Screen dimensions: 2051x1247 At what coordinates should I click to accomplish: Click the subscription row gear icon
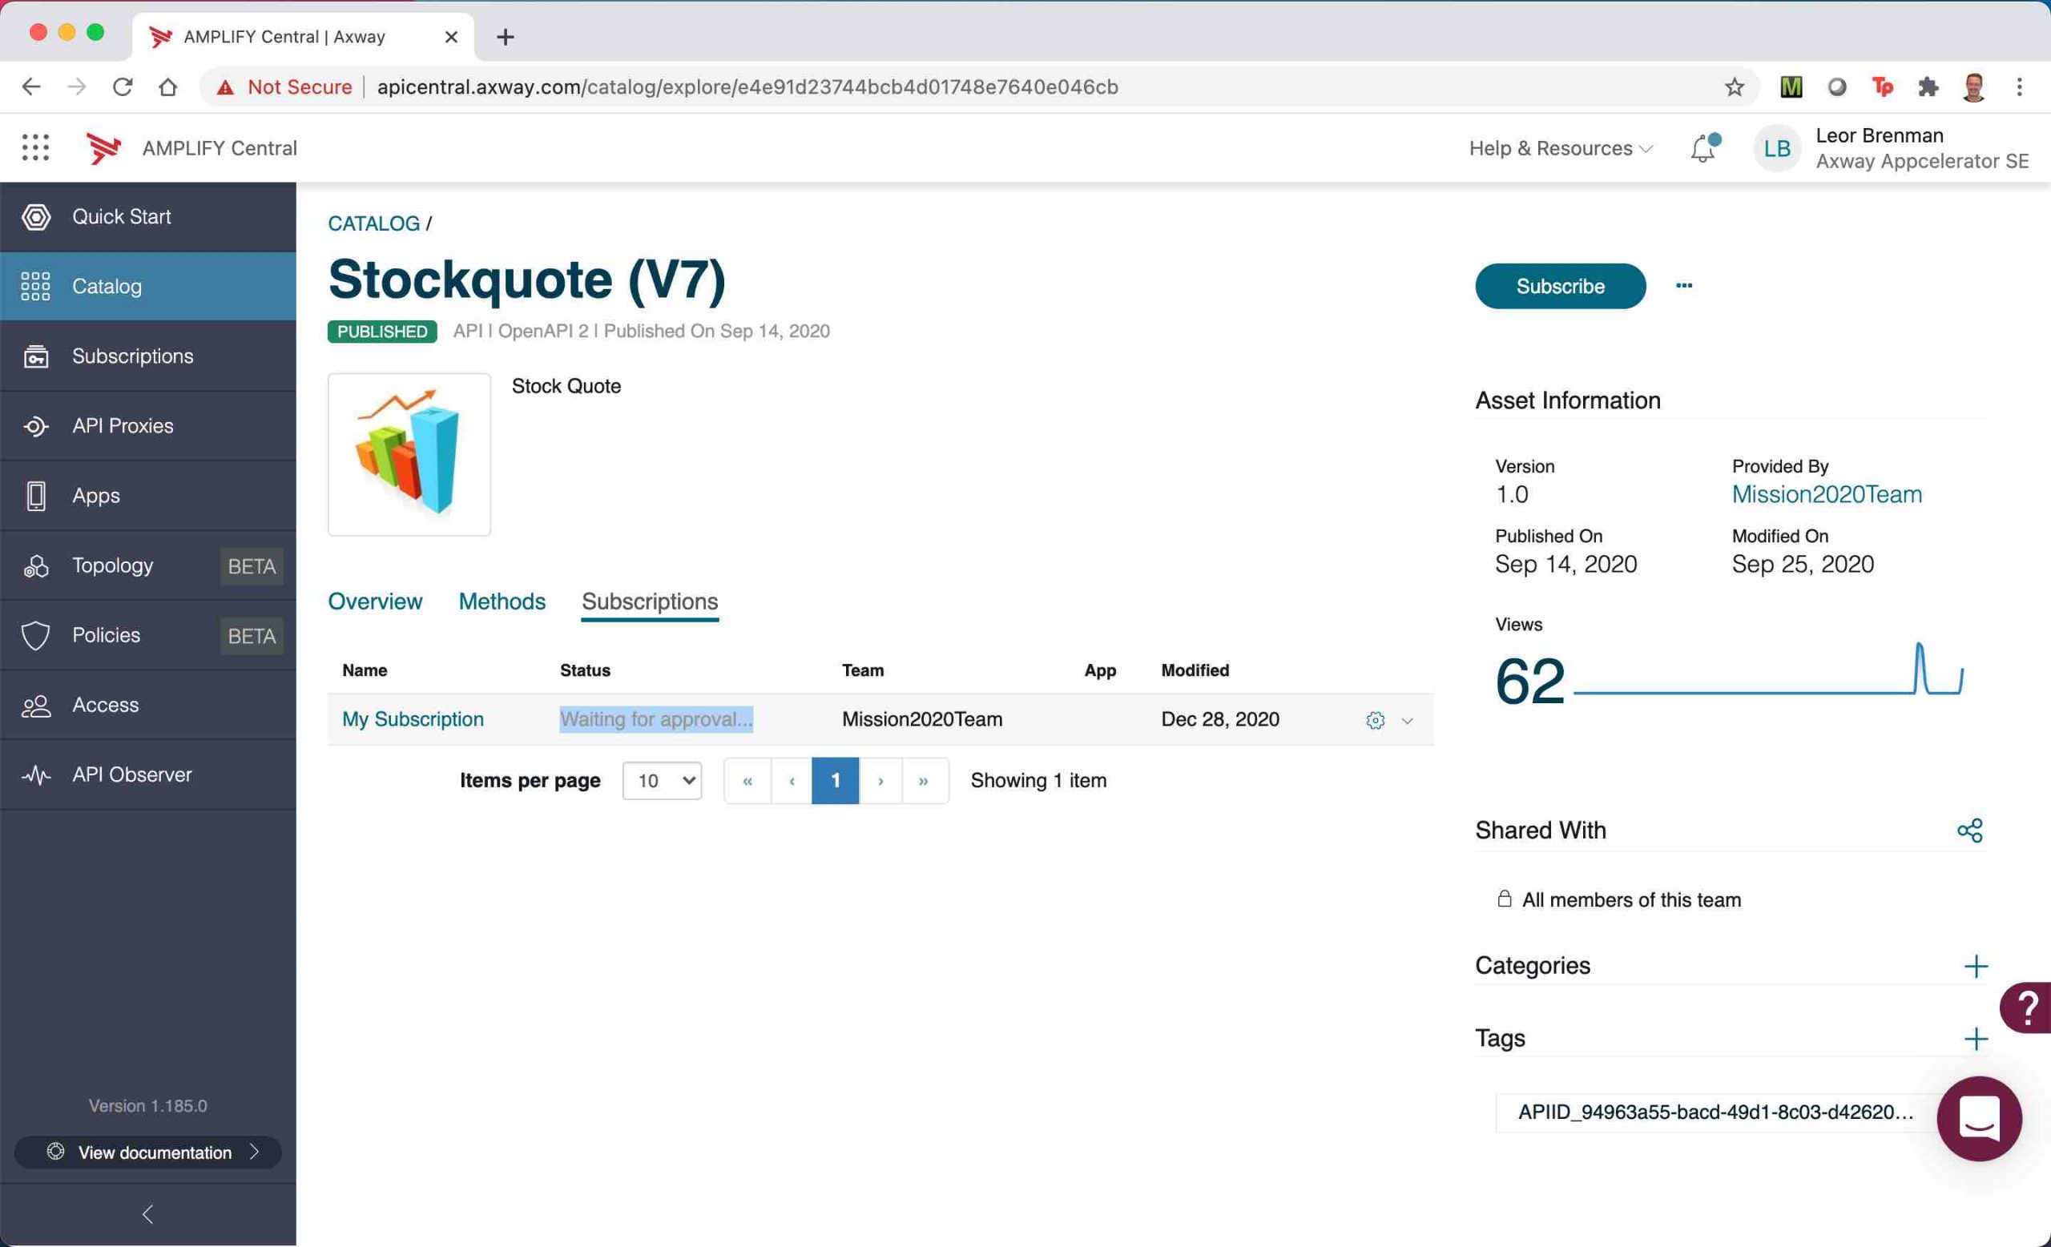tap(1375, 721)
